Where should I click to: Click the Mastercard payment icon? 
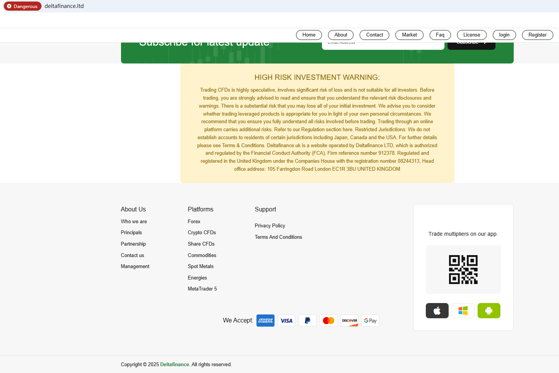tap(328, 321)
